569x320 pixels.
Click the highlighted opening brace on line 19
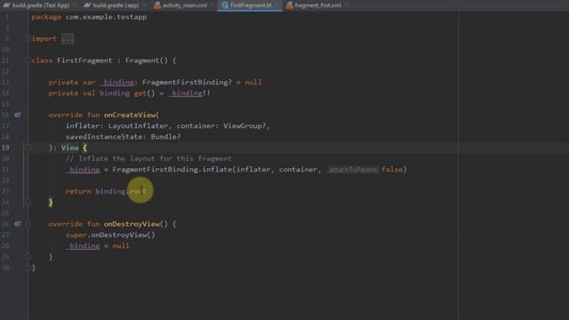tap(84, 148)
